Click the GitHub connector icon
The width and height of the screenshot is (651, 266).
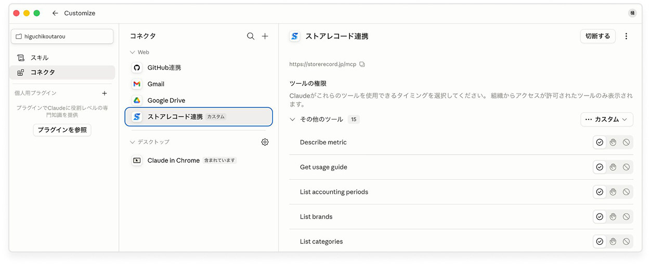coord(137,68)
